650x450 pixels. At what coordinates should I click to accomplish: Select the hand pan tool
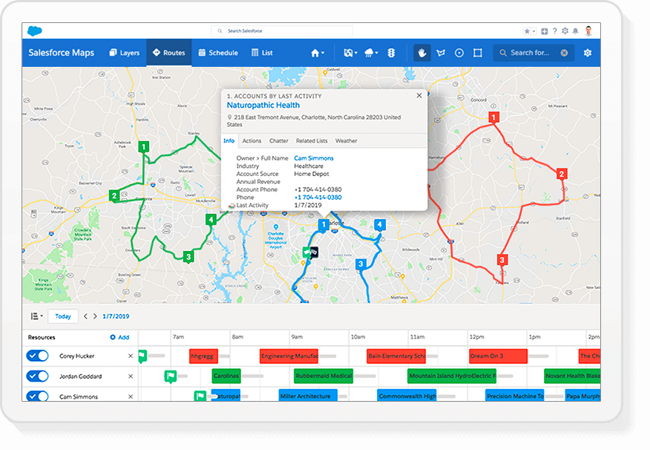[422, 53]
